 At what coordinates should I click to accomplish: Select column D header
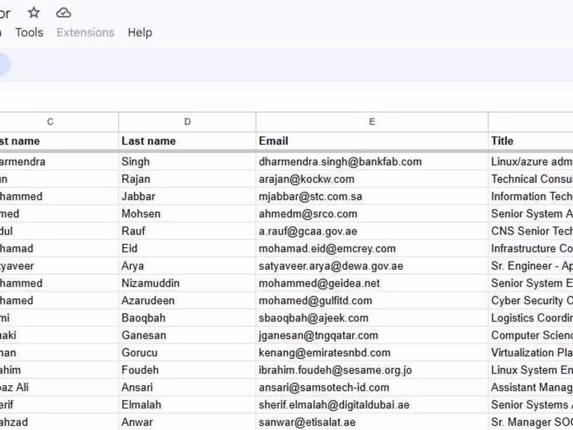(x=187, y=121)
